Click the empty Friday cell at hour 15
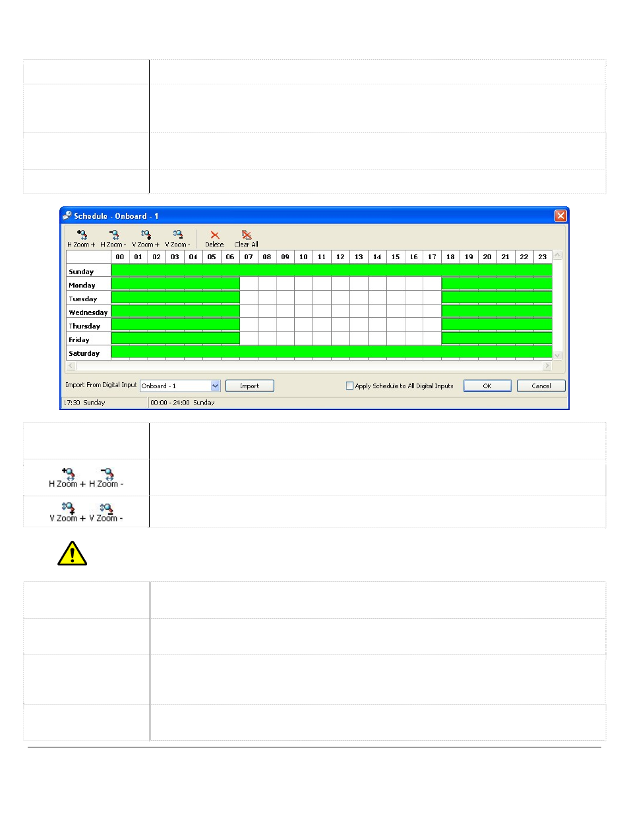Screen dimensions: 629x814 pos(396,339)
